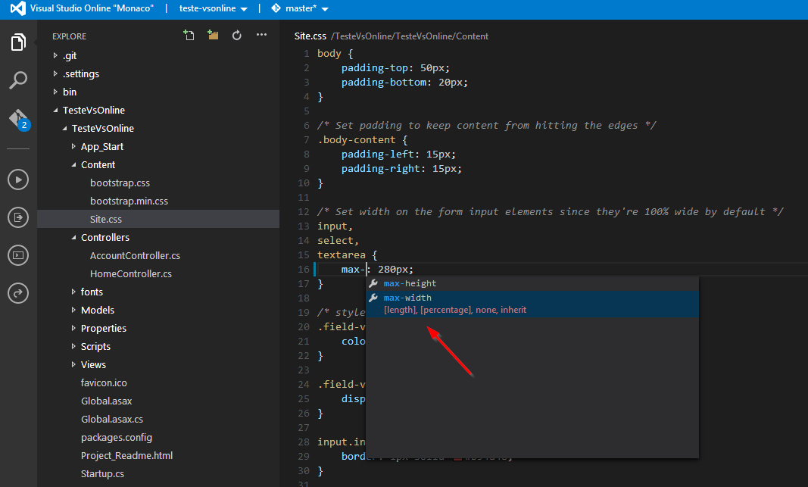Click the textarea selector on line 15
The height and width of the screenshot is (487, 808).
click(x=341, y=255)
